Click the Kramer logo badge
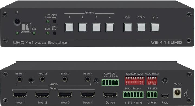This screenshot has height=106, width=195. pos(26,28)
